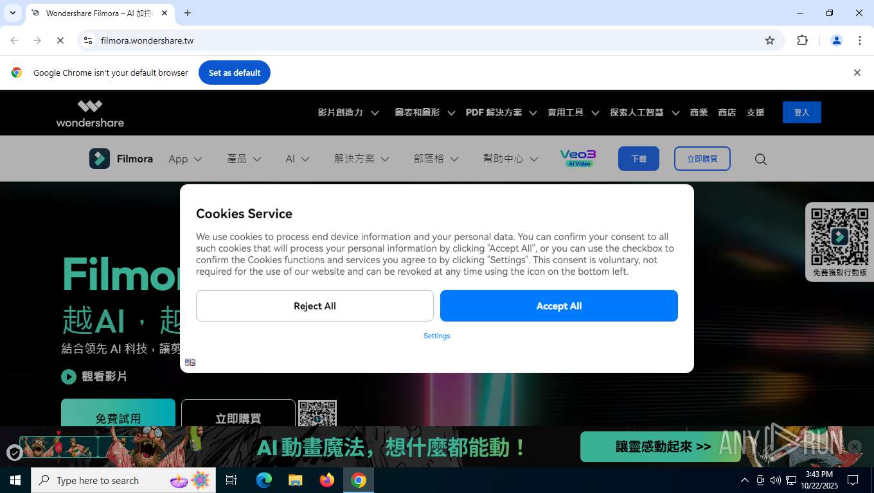Reject all cookies
Screen dimensions: 874x493
coord(315,306)
